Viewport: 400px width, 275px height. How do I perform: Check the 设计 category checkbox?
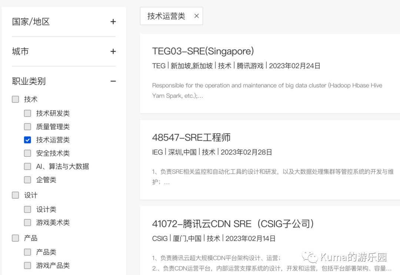click(x=15, y=195)
